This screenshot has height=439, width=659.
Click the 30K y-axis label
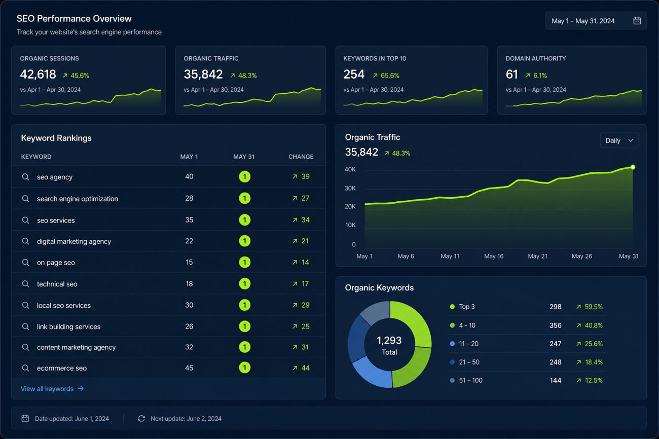coord(350,188)
